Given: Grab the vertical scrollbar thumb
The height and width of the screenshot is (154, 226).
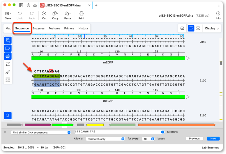Looking at the screenshot, I should pos(221,63).
